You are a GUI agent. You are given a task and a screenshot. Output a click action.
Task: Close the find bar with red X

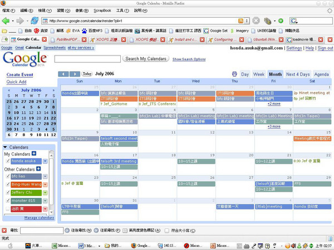click(4, 231)
